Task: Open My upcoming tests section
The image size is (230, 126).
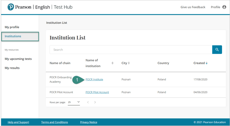Action: click(x=18, y=59)
